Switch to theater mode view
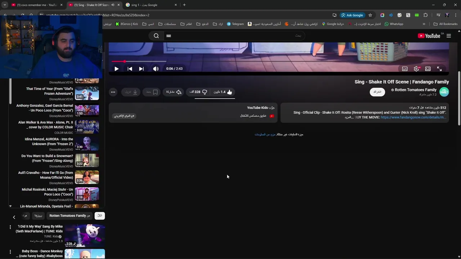 pos(428,69)
